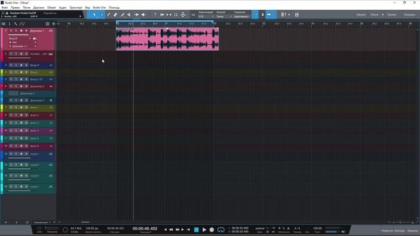Select the pink audio clip on track 1
Screen dimensions: 420x236
[x=167, y=39]
